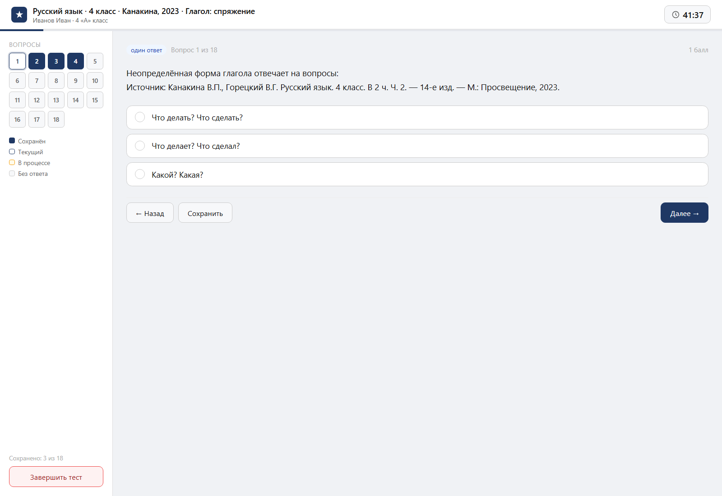Finish the test via Завершить тест
Viewport: 722px width, 496px height.
pyautogui.click(x=56, y=477)
